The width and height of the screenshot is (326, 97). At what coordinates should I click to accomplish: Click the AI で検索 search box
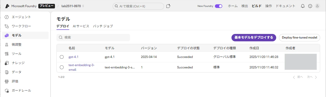tap(138, 6)
